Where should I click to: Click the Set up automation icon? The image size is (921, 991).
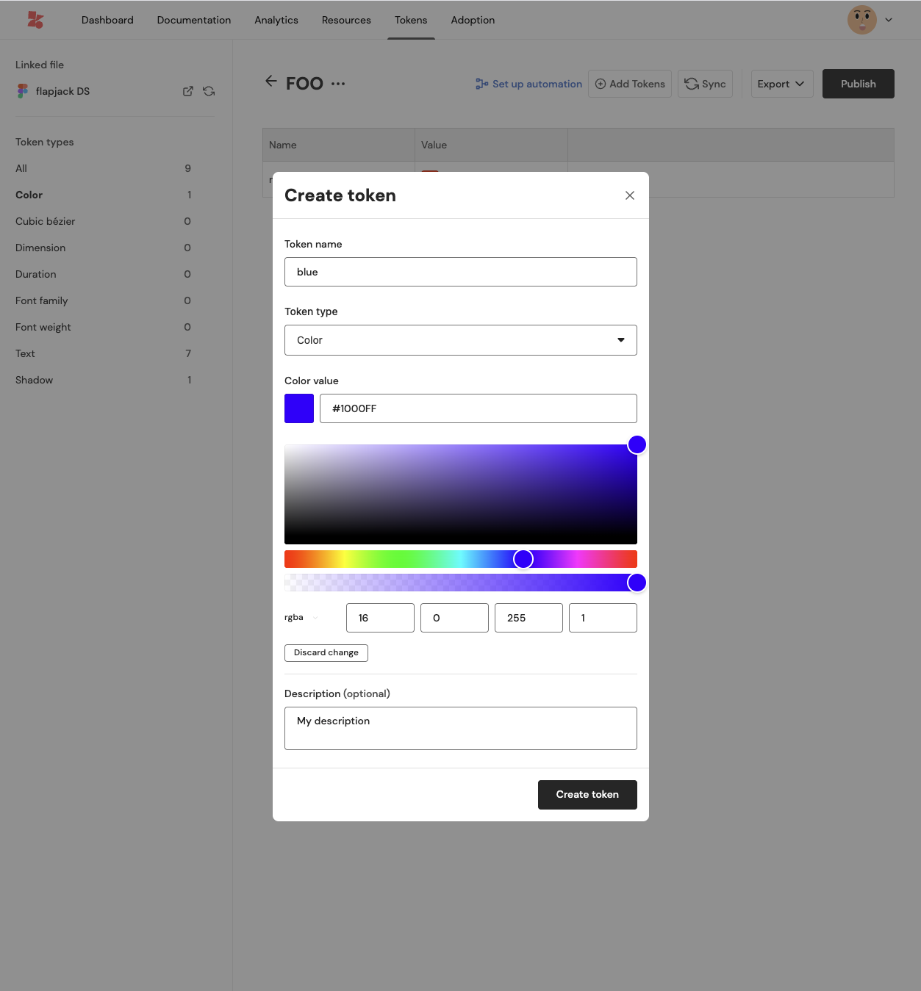481,84
